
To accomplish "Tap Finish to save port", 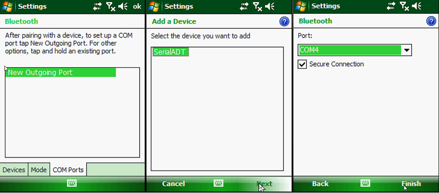I will (411, 184).
